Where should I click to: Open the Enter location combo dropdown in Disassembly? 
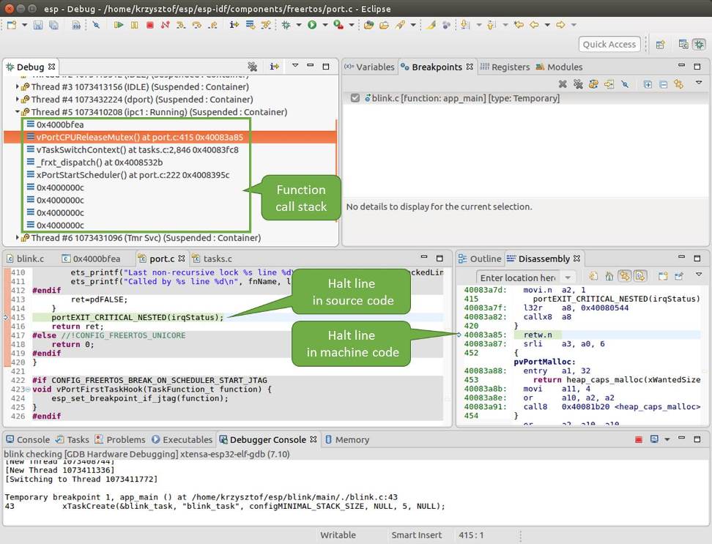(570, 277)
